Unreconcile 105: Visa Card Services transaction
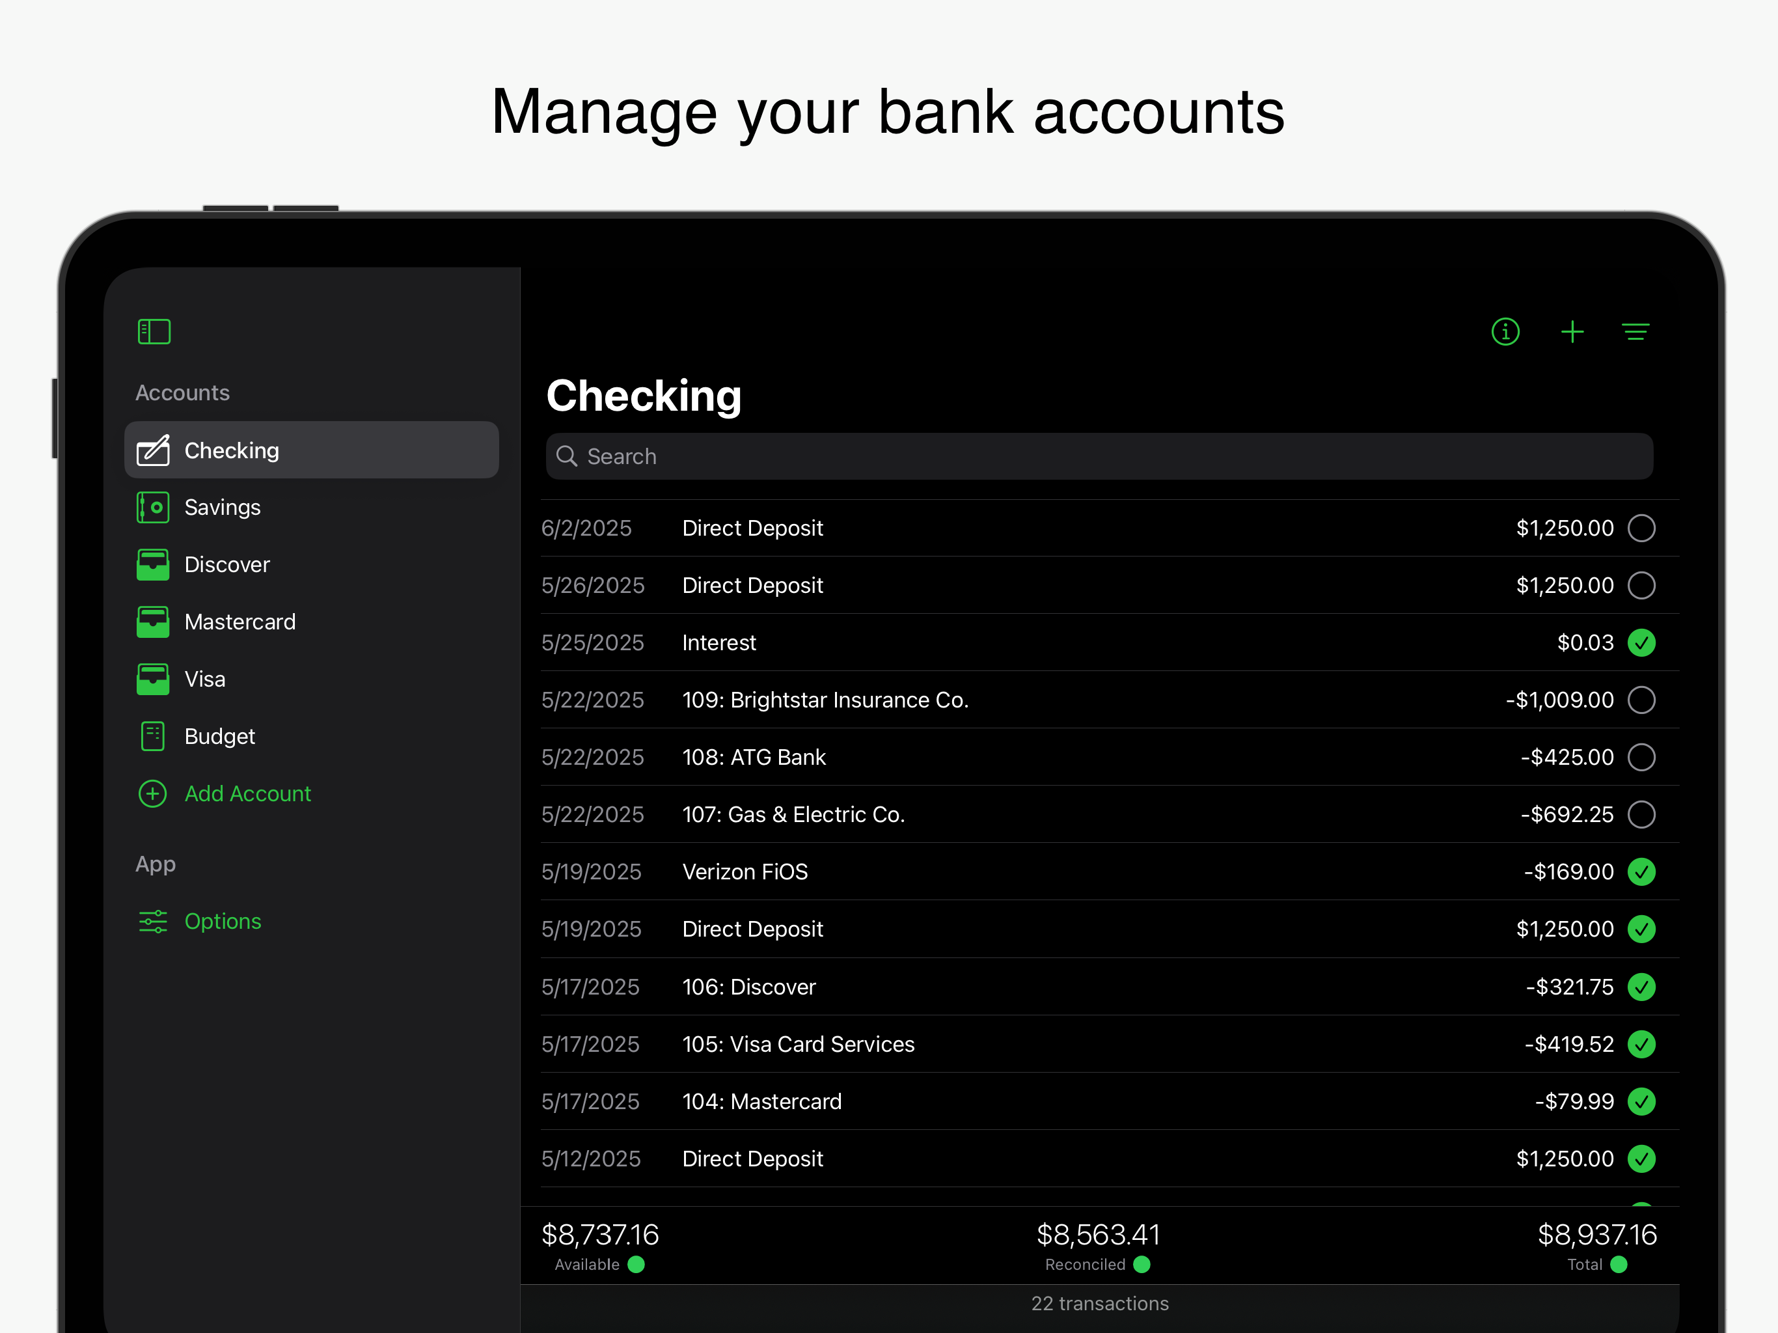The height and width of the screenshot is (1333, 1778). [x=1641, y=1043]
